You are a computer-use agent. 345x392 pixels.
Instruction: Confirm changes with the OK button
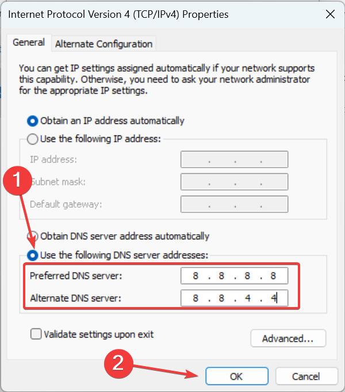coord(237,377)
